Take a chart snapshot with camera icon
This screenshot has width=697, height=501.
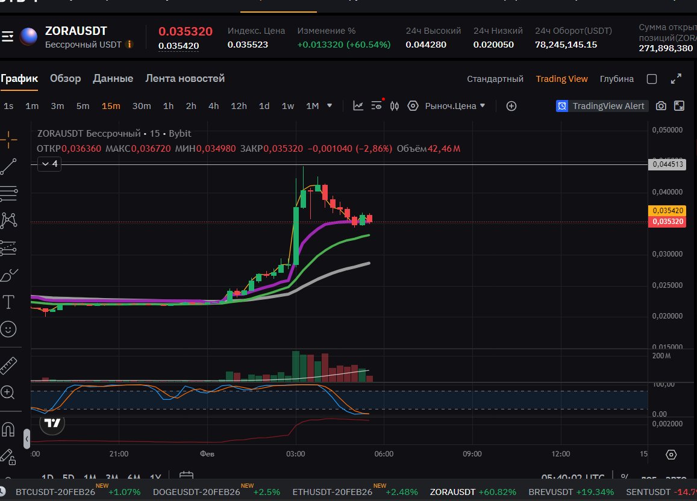click(661, 106)
